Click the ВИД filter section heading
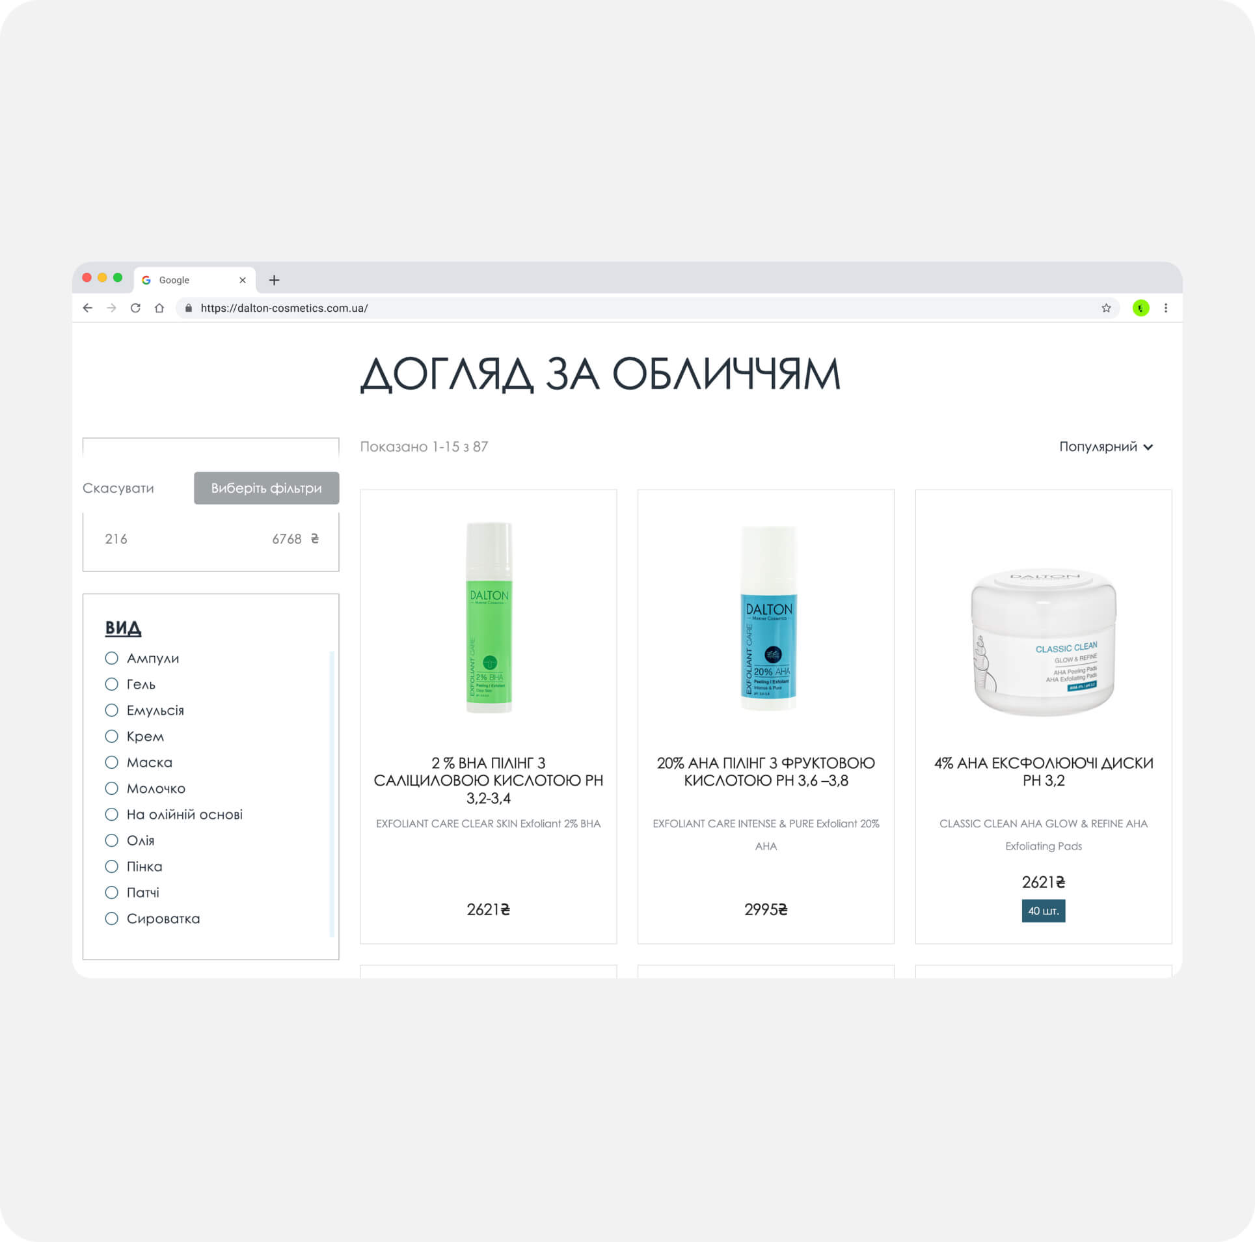1255x1242 pixels. 123,628
